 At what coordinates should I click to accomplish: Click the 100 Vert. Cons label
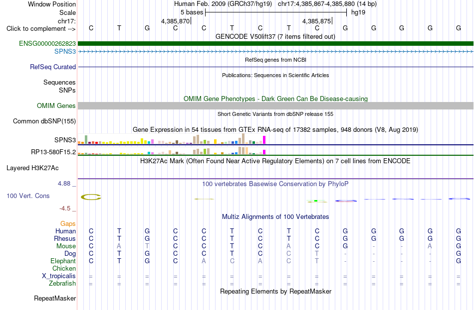[x=28, y=196]
